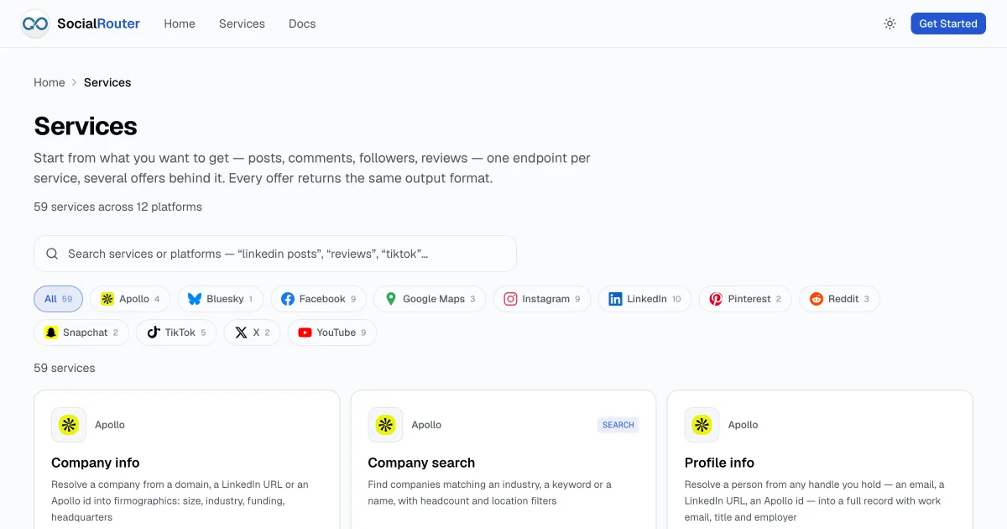Filter by the LinkedIn chip
Image resolution: width=1007 pixels, height=529 pixels.
pos(644,299)
